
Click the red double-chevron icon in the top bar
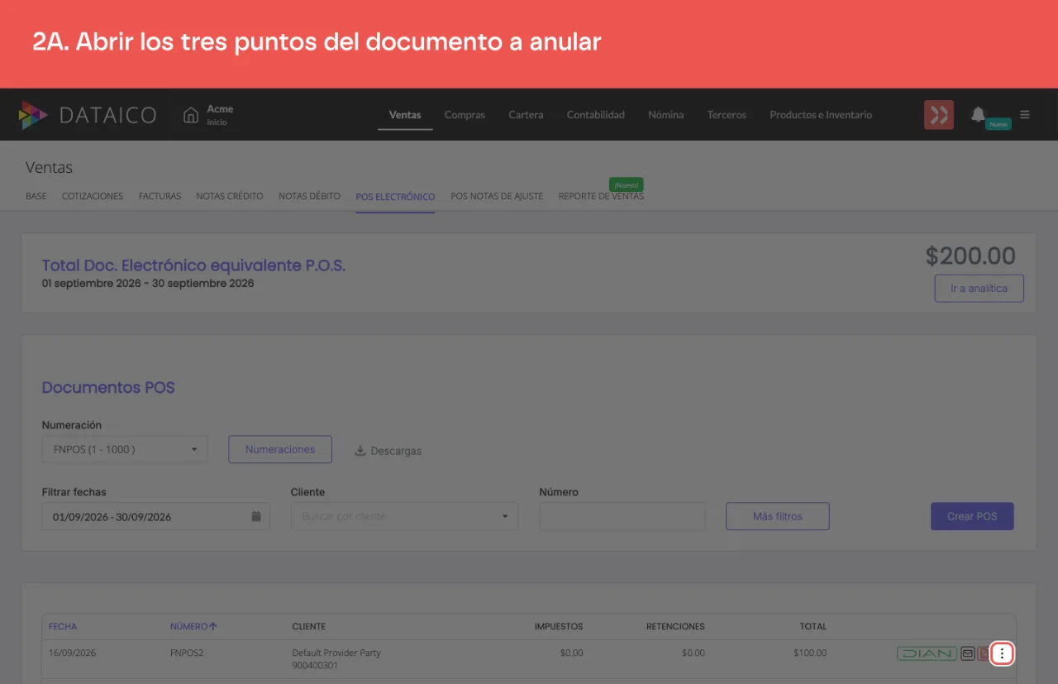coord(939,115)
